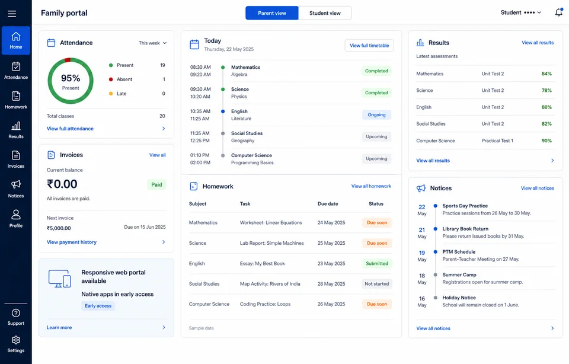Go to Home in the sidebar
The width and height of the screenshot is (569, 364).
tap(16, 41)
